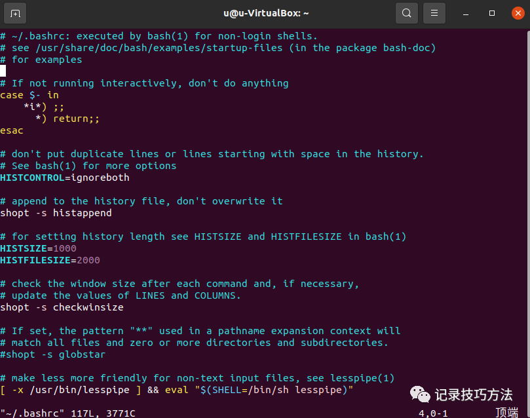The image size is (530, 418).
Task: Minimize the terminal window
Action: (466, 14)
